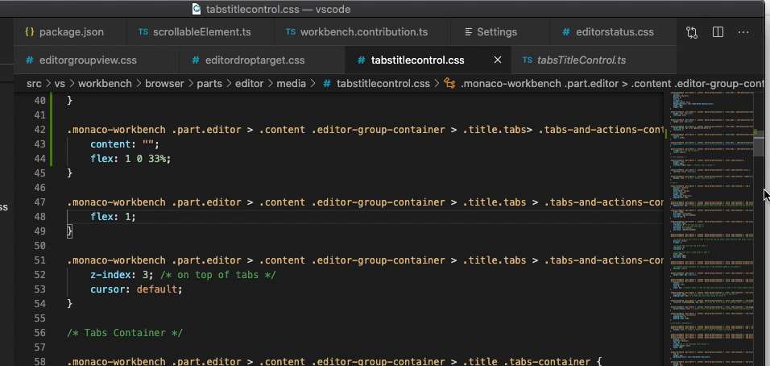Screen dimensions: 770x366
Task: Open the browser breadcrumb segment
Action: pos(164,84)
